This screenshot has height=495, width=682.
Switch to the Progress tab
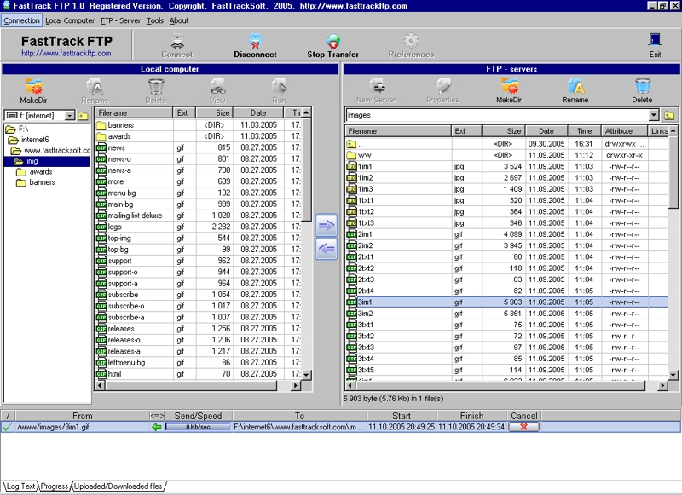(x=55, y=486)
